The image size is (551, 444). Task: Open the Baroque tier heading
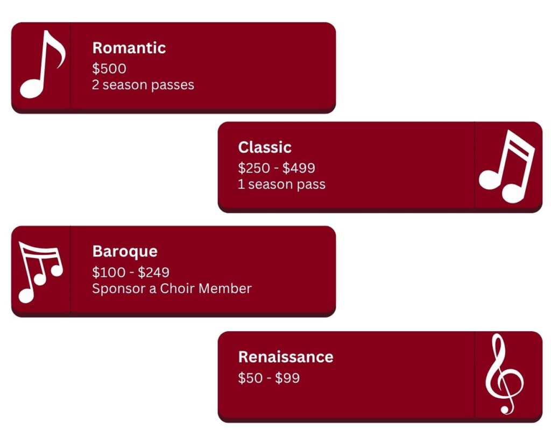point(125,252)
